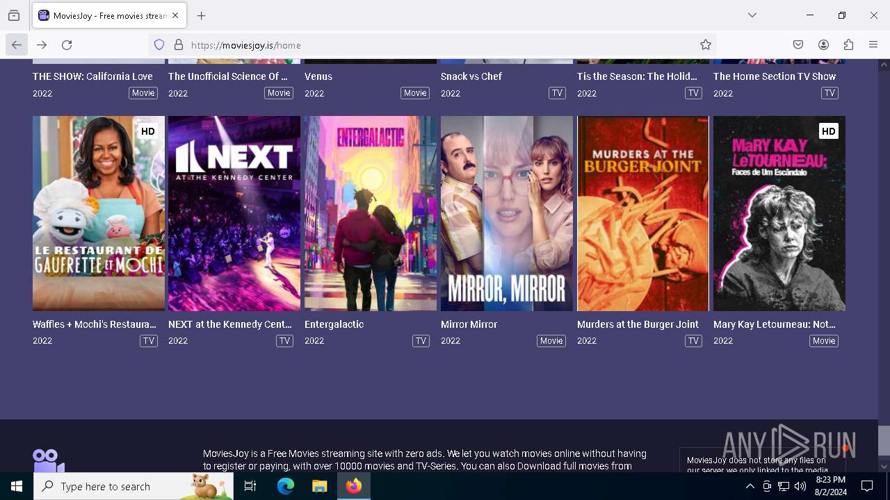This screenshot has width=890, height=500.
Task: Open the Firefox application menu
Action: click(x=873, y=45)
